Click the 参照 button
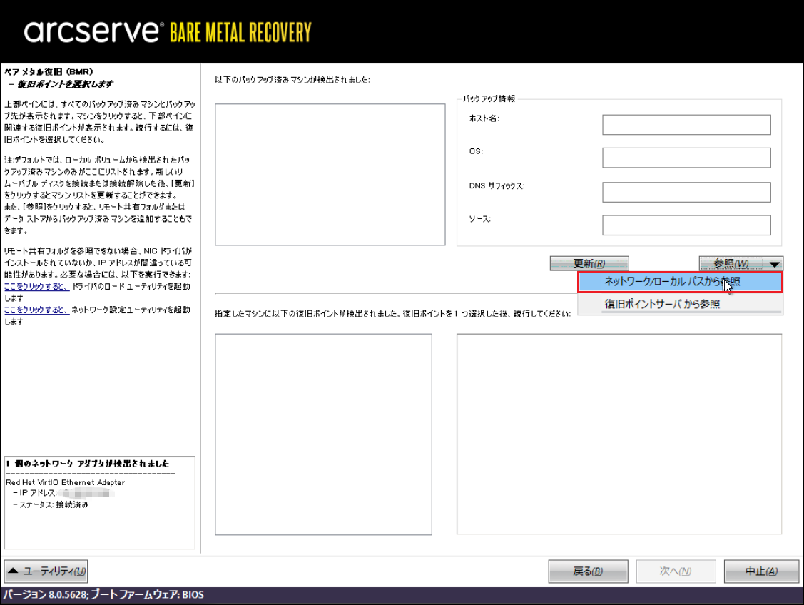 tap(731, 264)
